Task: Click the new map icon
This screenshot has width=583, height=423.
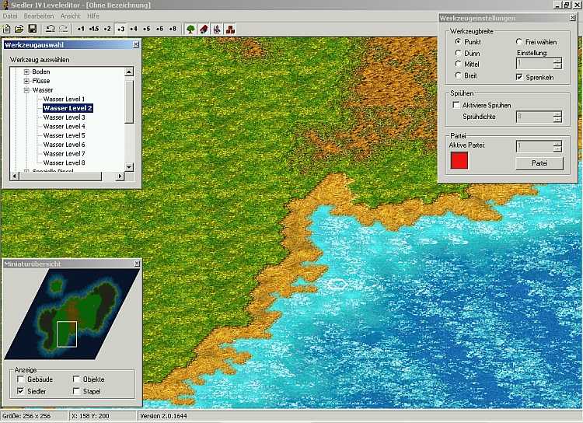Action: click(7, 29)
